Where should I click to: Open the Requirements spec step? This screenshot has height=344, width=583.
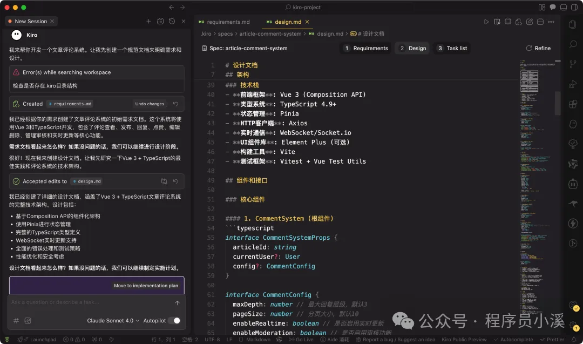[366, 49]
